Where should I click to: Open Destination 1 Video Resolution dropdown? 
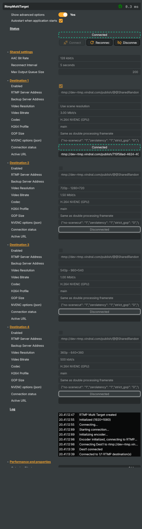pyautogui.click(x=99, y=106)
